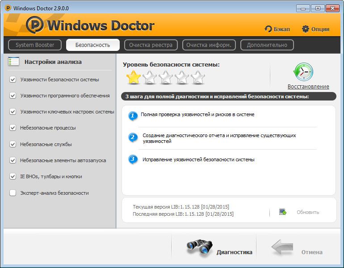Click Последняя версия LIB text
Screen dimensions: 344x268
click(183, 214)
